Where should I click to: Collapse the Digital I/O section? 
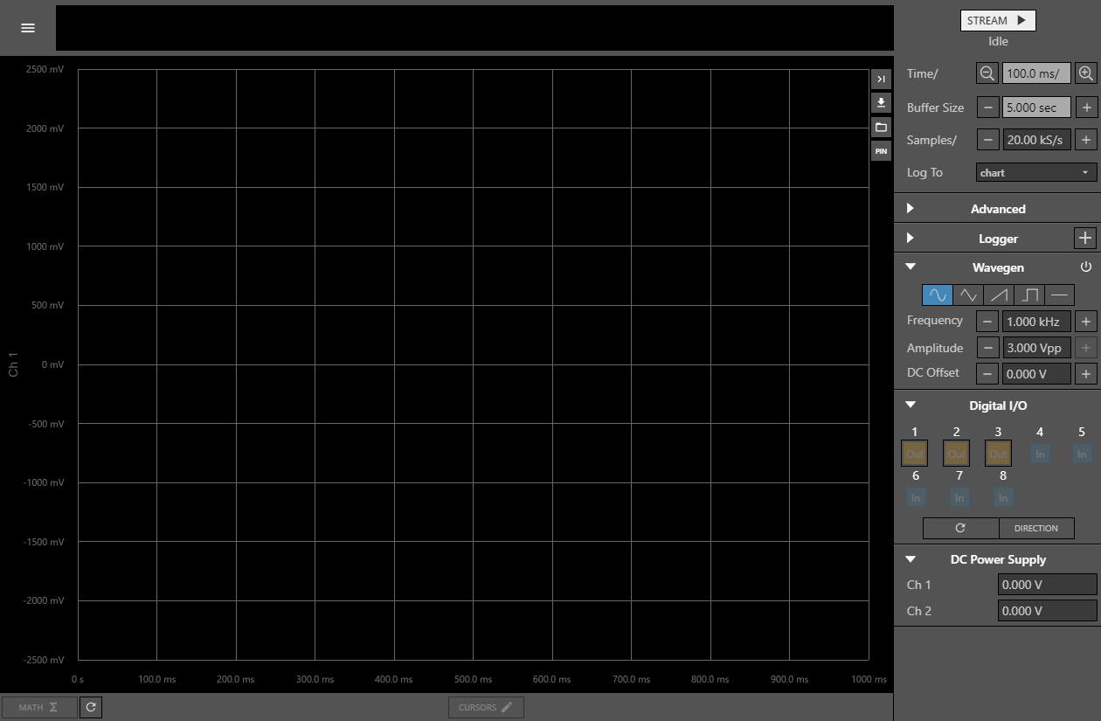click(x=910, y=406)
